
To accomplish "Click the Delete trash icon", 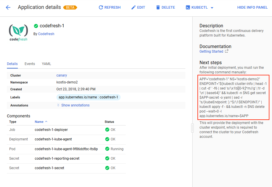I will pos(158,7).
